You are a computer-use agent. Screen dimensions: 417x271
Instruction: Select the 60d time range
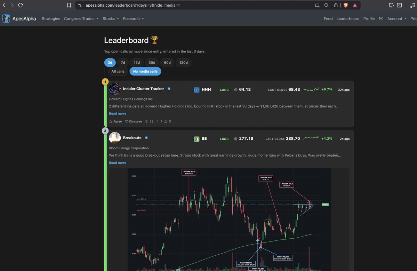click(167, 63)
